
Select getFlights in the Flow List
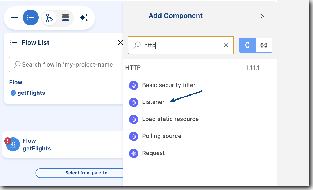click(x=31, y=93)
